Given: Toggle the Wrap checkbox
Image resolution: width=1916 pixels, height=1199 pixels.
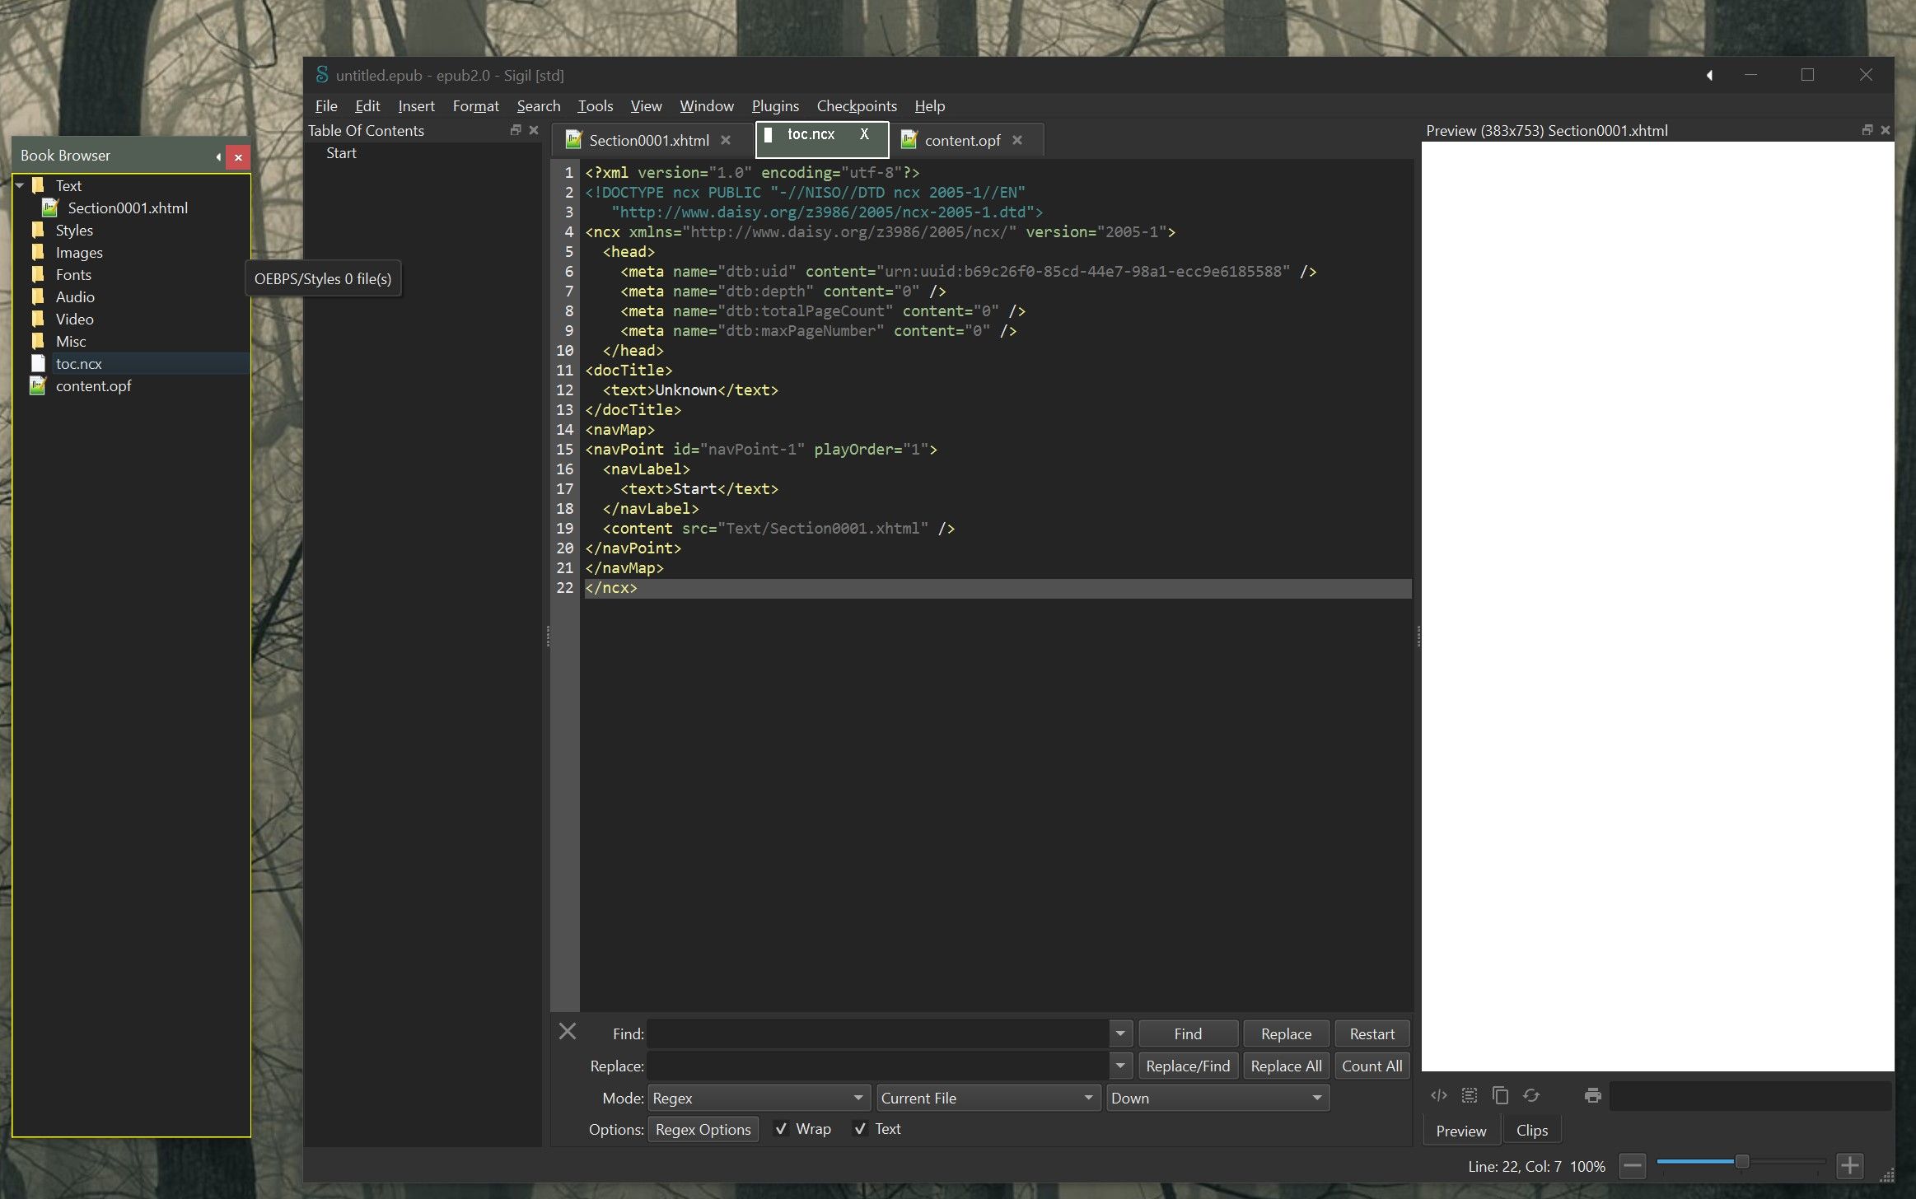Looking at the screenshot, I should pyautogui.click(x=781, y=1129).
